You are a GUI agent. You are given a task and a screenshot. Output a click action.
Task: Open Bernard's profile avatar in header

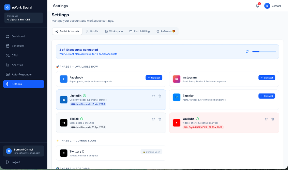pos(267,6)
